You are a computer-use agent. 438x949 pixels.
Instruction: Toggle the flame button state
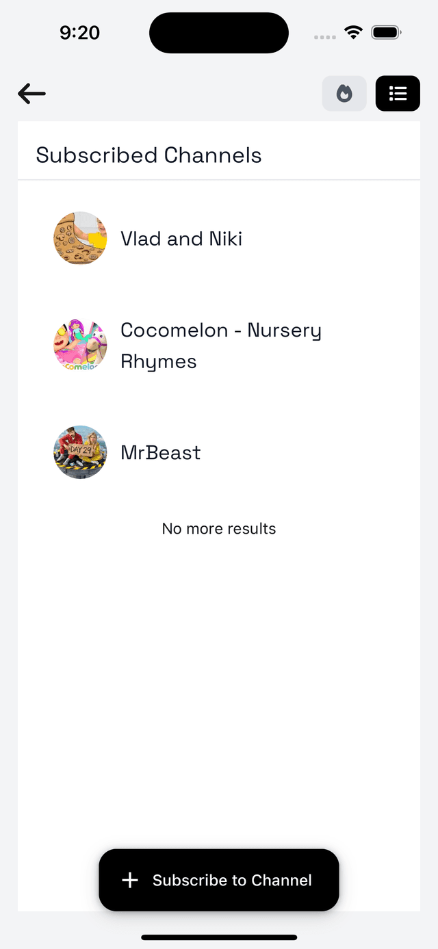(x=344, y=93)
